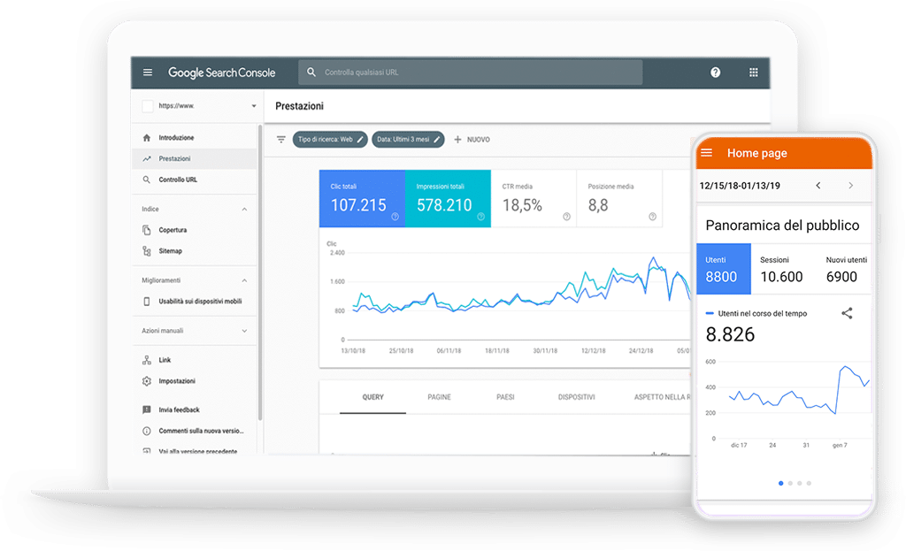Click the Impostazioni gear icon
Screen dimensions: 906x551
pyautogui.click(x=147, y=381)
